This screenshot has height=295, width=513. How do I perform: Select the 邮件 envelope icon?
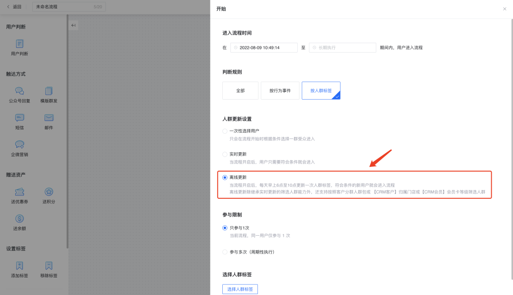[x=49, y=118]
